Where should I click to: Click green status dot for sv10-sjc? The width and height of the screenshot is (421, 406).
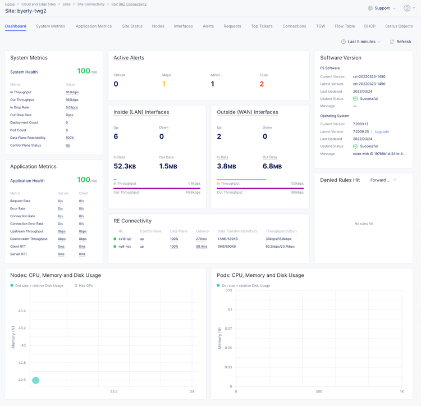pyautogui.click(x=115, y=239)
